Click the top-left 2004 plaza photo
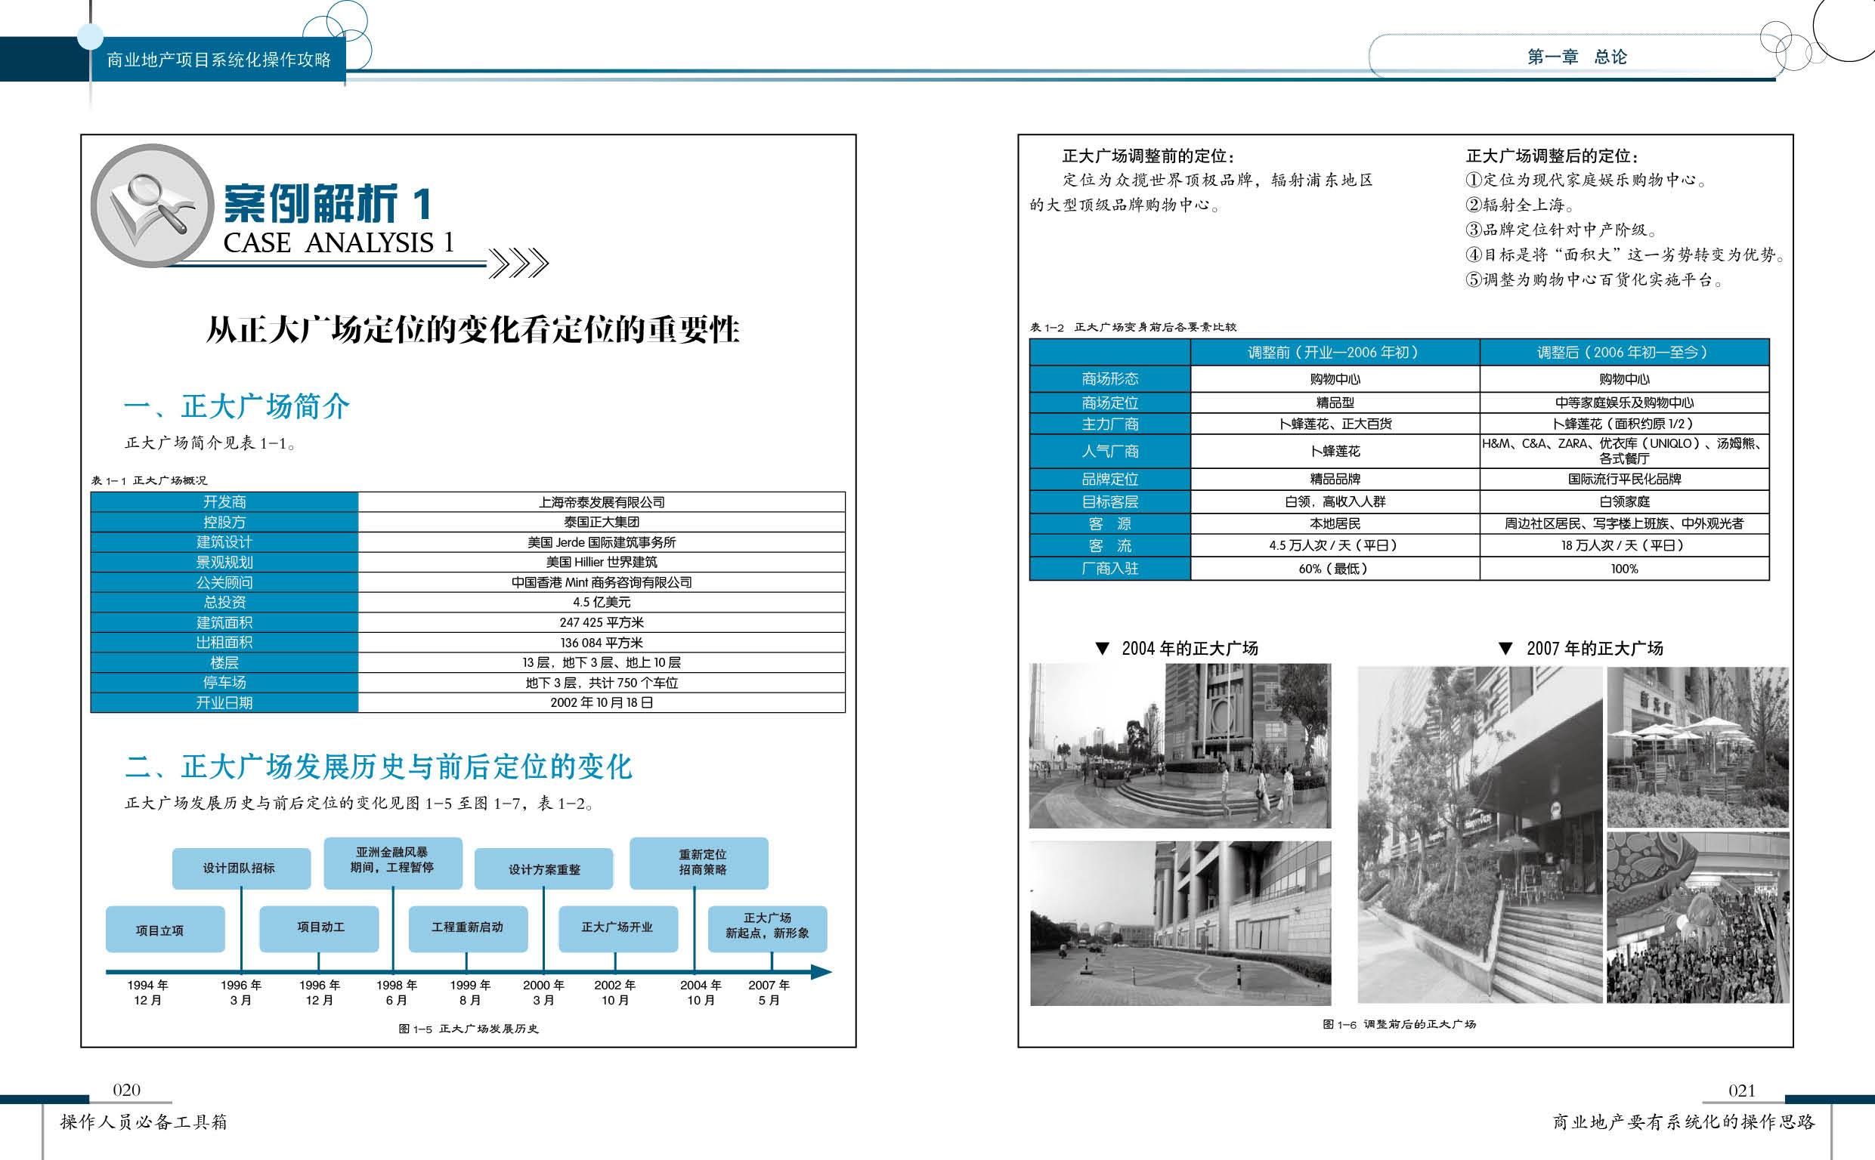This screenshot has height=1160, width=1875. click(x=1180, y=745)
